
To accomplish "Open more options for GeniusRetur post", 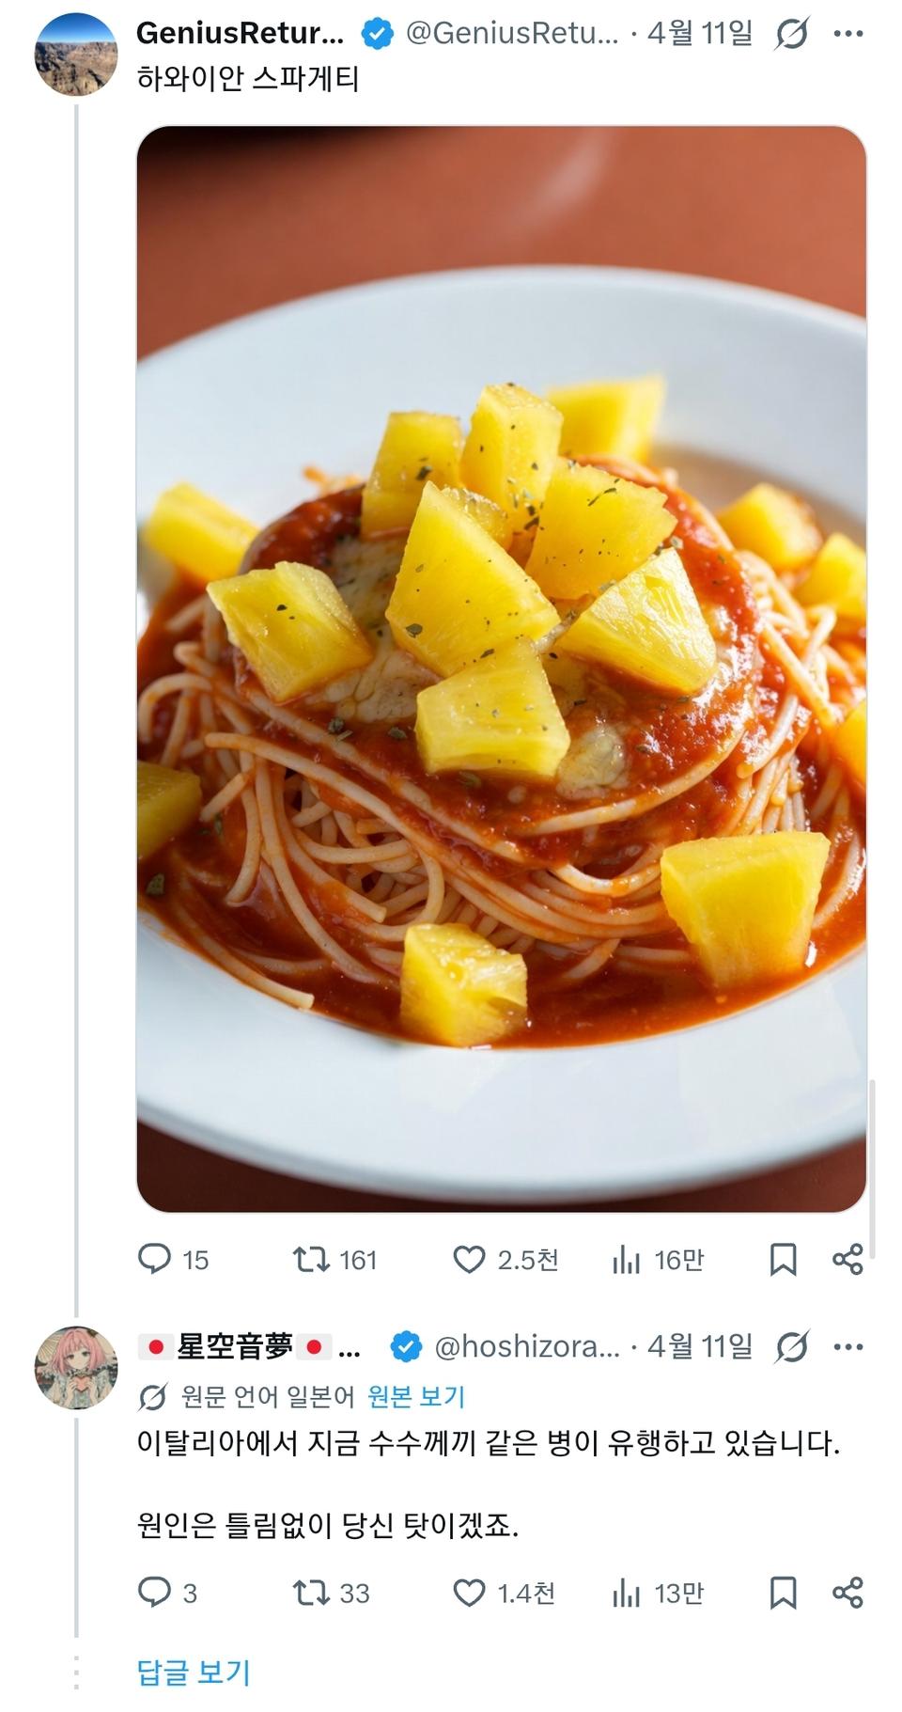I will 848,34.
